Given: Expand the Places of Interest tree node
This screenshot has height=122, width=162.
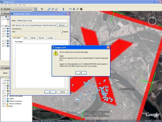Looking at the screenshot, I should [3, 104].
